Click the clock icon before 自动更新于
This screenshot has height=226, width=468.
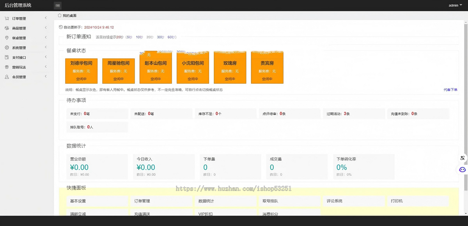60,27
